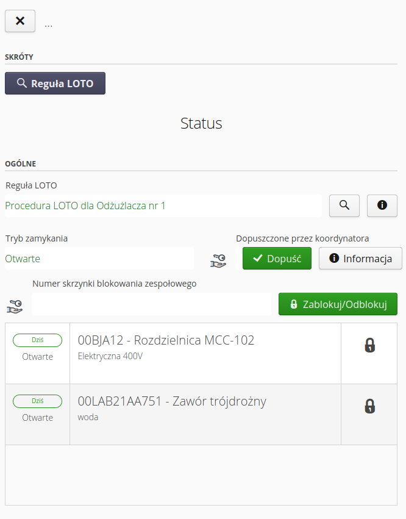Screen dimensions: 406x519
Task: Click the X close button
Action: point(20,21)
